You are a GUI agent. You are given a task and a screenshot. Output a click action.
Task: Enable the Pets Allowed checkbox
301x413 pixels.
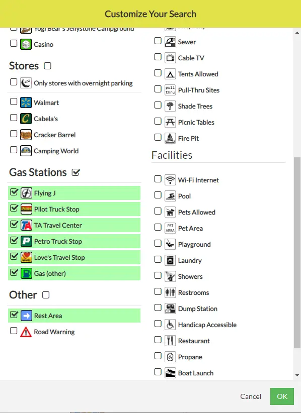click(158, 211)
